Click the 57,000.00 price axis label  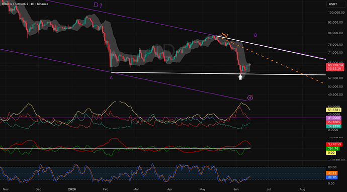click(x=336, y=78)
